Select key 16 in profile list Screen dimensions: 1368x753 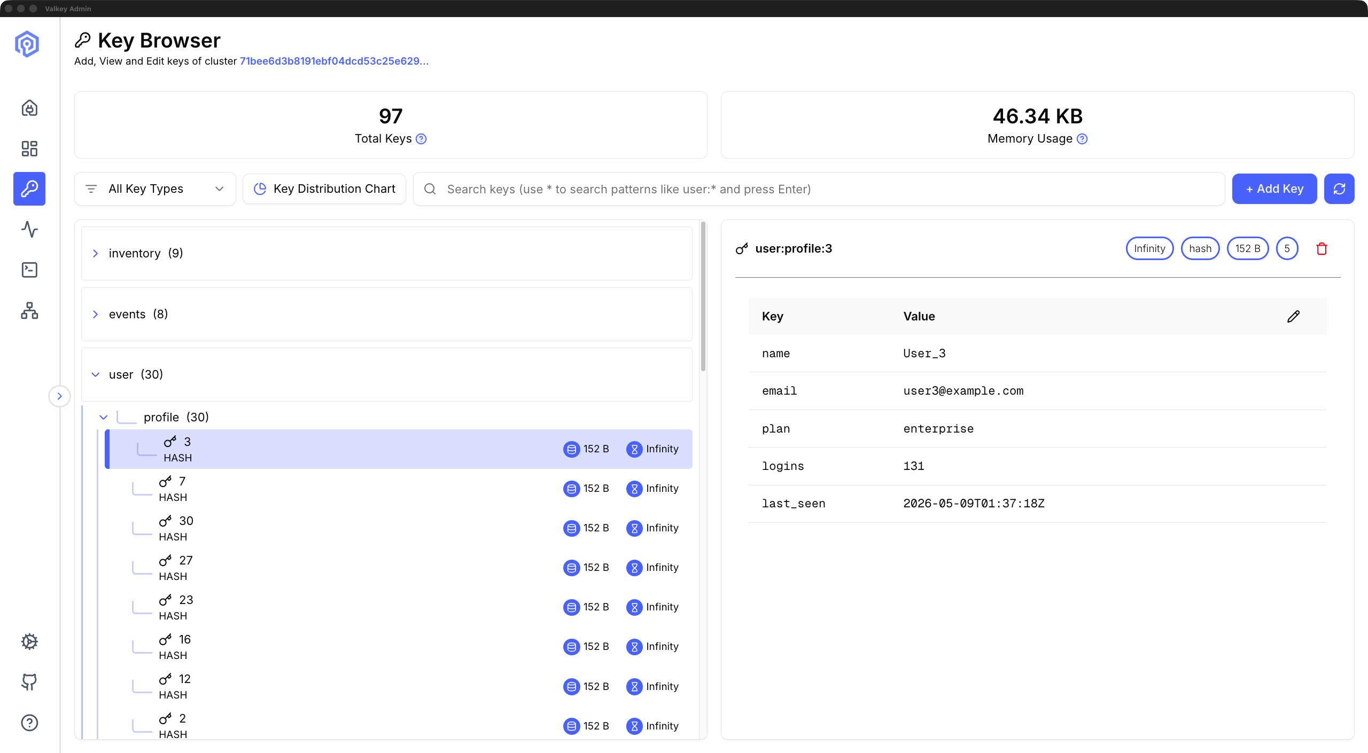pyautogui.click(x=399, y=647)
